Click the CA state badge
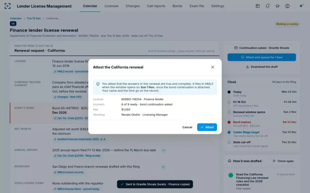This screenshot has width=310, height=193. (13, 24)
